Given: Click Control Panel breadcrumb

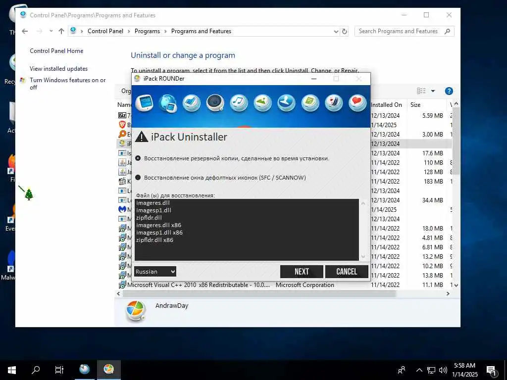Looking at the screenshot, I should [105, 31].
